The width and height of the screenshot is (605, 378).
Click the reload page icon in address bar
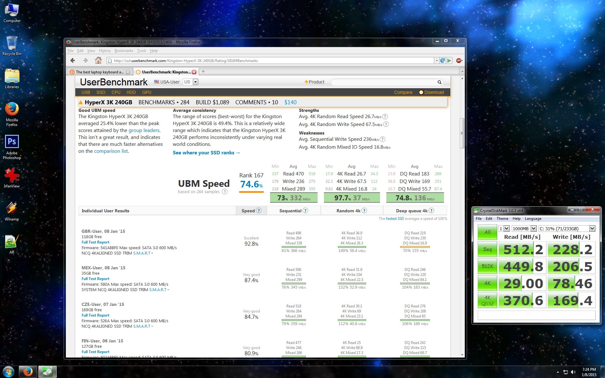[x=443, y=60]
